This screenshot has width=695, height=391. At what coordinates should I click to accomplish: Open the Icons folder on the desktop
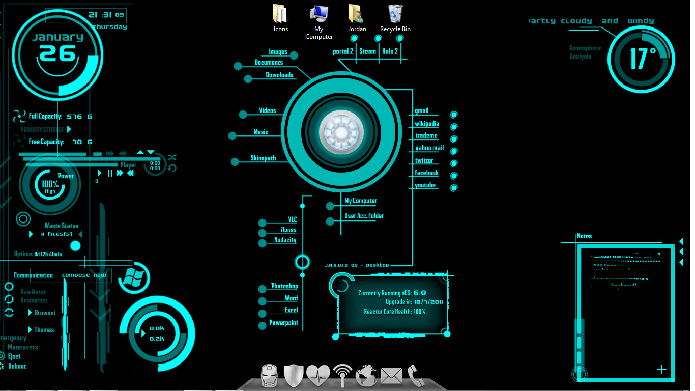(280, 18)
